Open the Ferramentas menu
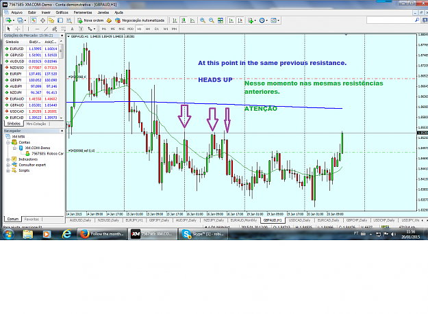The image size is (428, 314). pyautogui.click(x=83, y=12)
